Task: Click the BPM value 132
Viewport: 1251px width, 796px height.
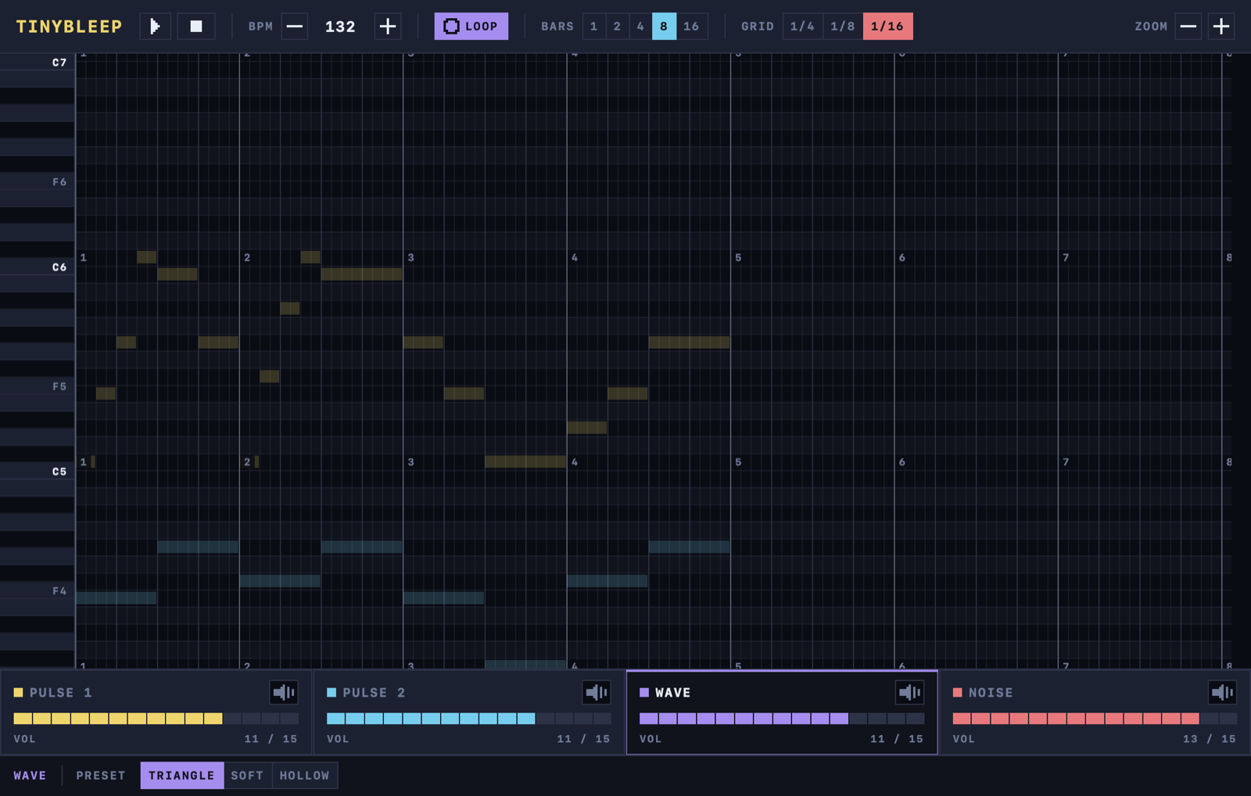Action: point(341,27)
